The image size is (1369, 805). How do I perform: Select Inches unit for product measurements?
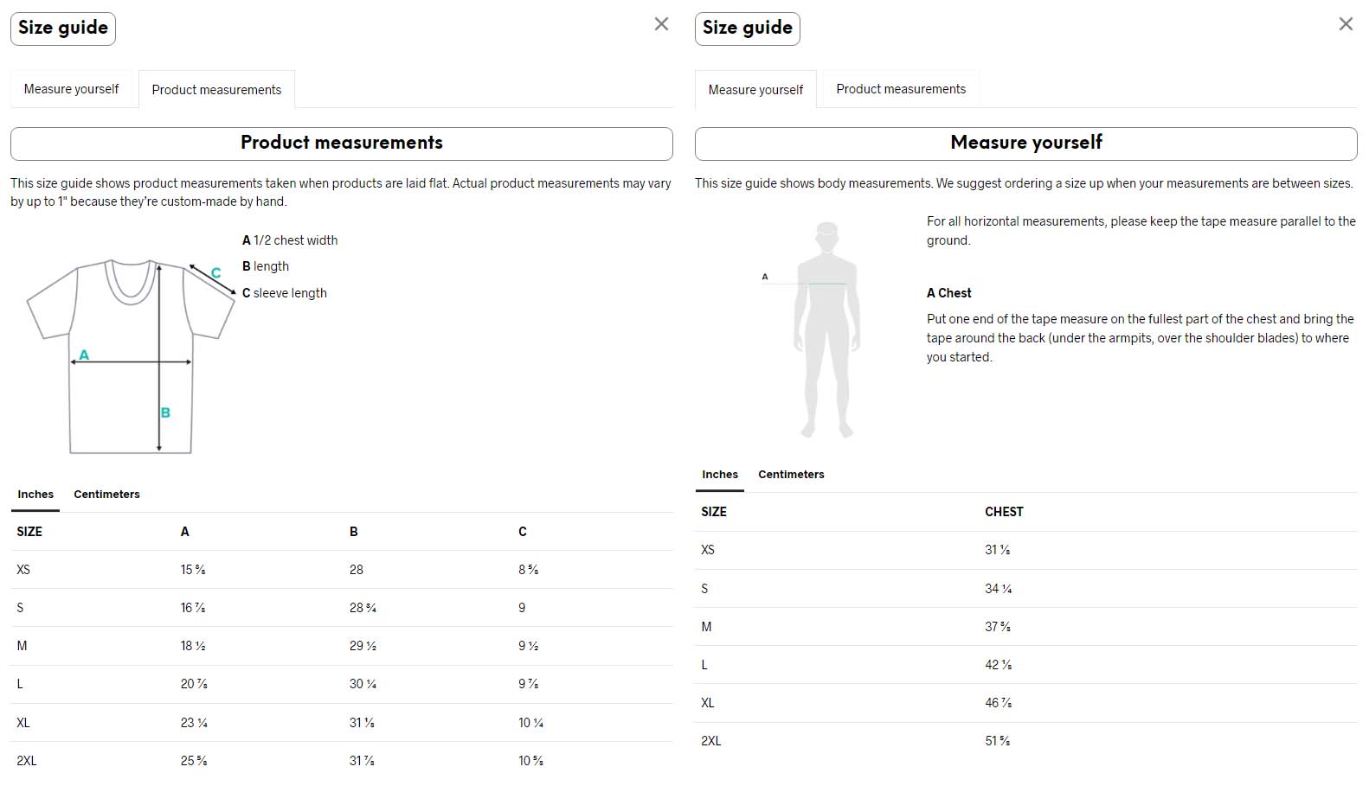(35, 495)
